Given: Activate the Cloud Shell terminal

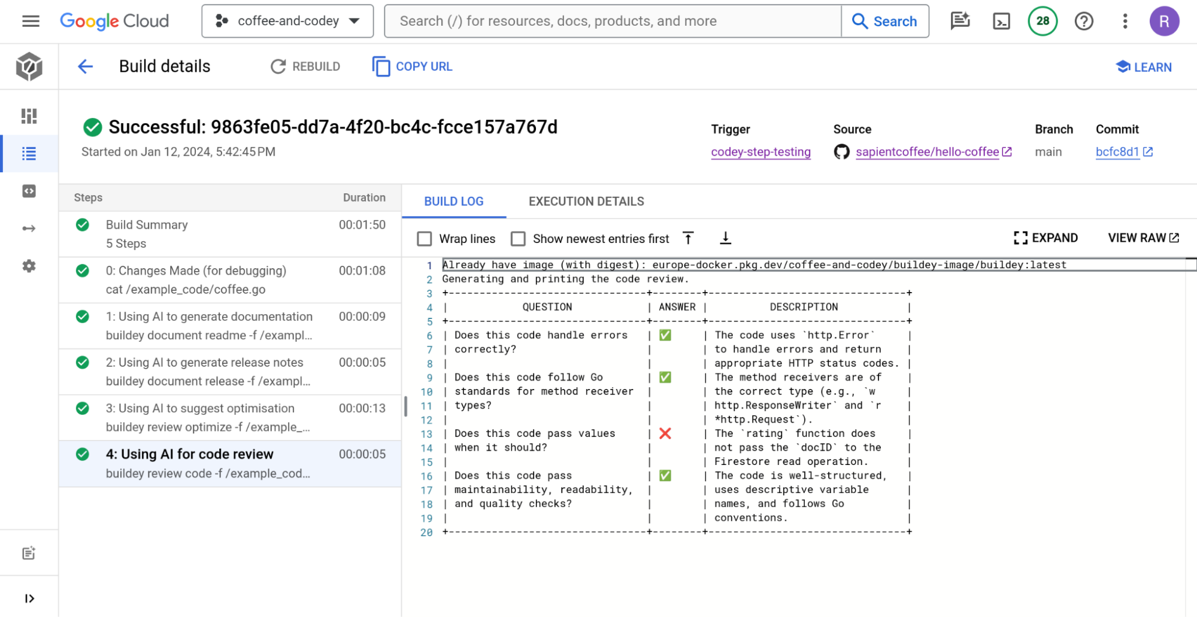Looking at the screenshot, I should coord(1001,21).
